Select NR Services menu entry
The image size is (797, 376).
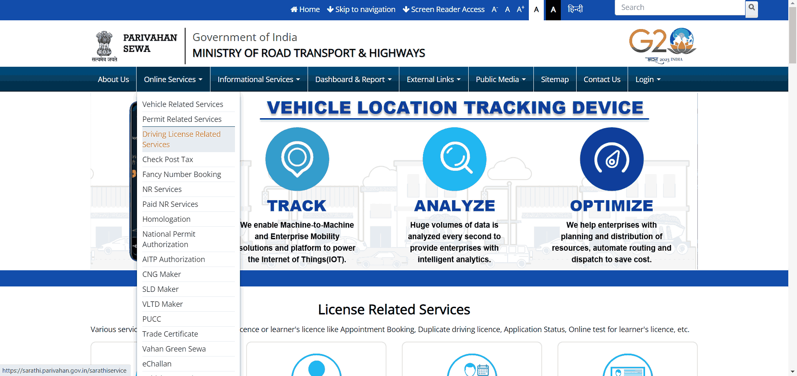(x=188, y=189)
